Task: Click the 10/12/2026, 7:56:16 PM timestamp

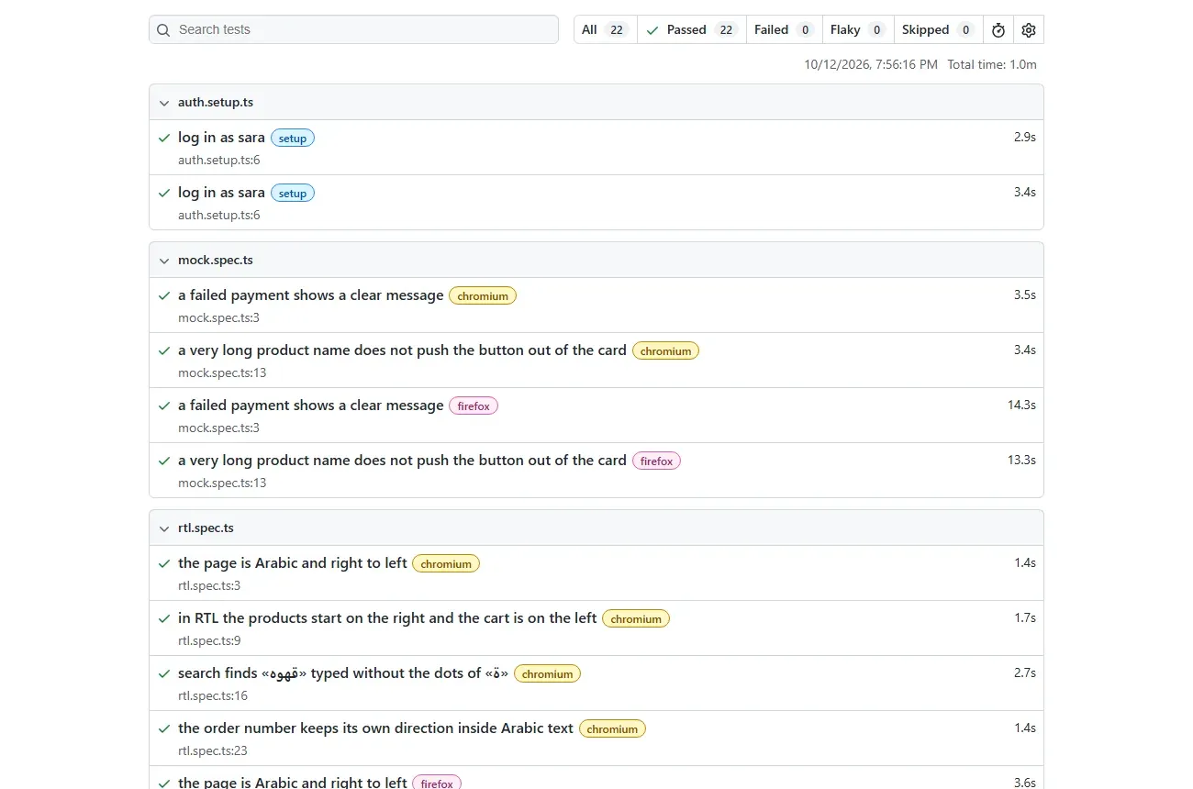Action: click(x=871, y=65)
